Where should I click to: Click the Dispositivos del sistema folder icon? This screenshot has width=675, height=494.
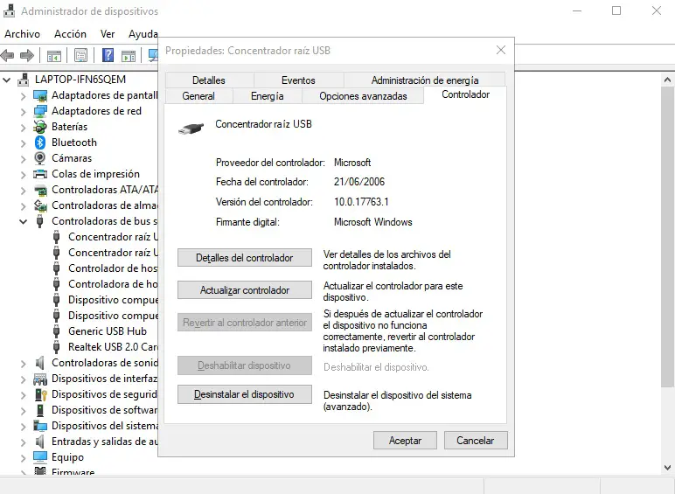coord(40,426)
